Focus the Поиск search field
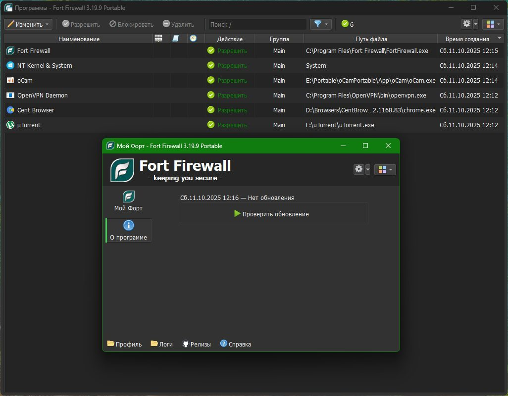This screenshot has width=508, height=396. coord(257,24)
